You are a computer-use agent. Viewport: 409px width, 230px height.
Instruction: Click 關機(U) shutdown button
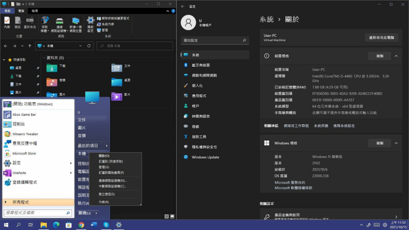click(x=85, y=213)
